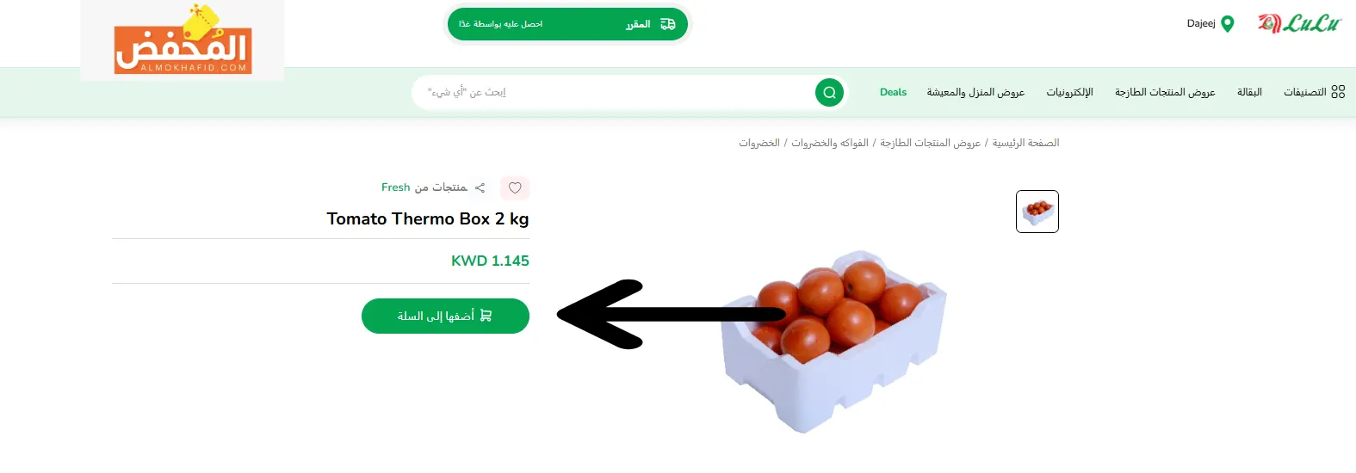Open the الإلكترونيات menu item
Image resolution: width=1356 pixels, height=473 pixels.
(1069, 92)
